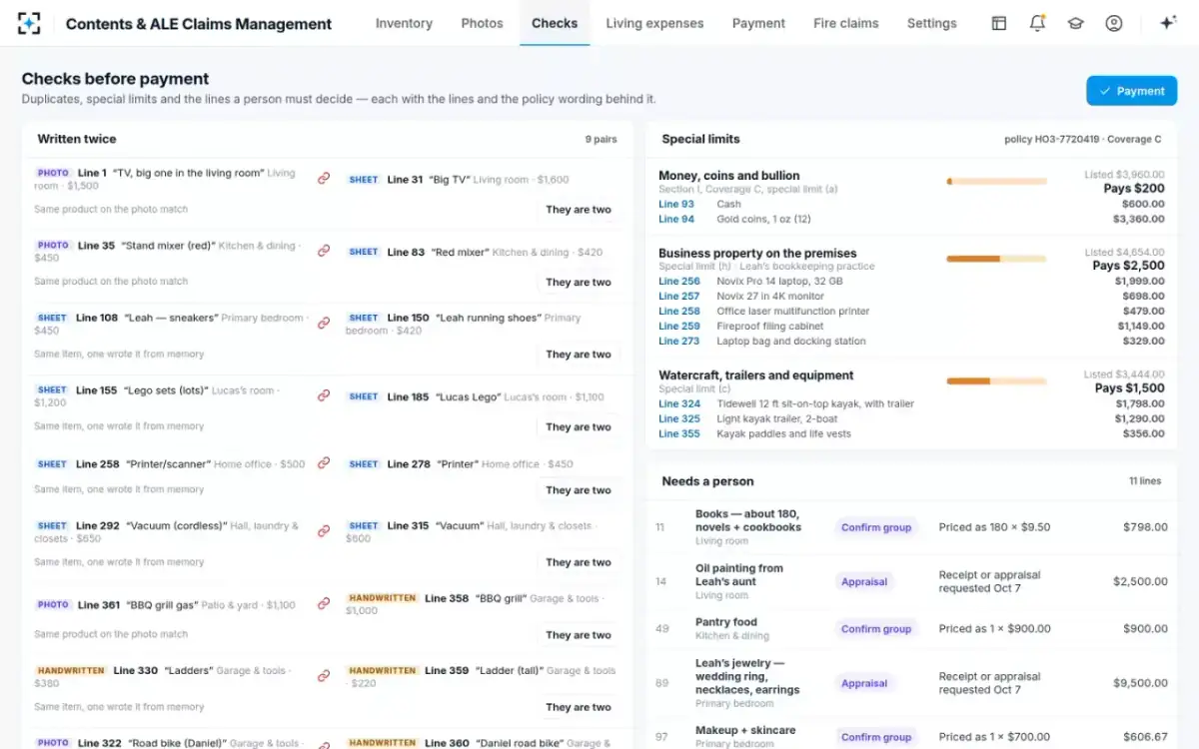Open Line 355 kayak paddles link
Viewport: 1199px width, 749px height.
pos(679,434)
